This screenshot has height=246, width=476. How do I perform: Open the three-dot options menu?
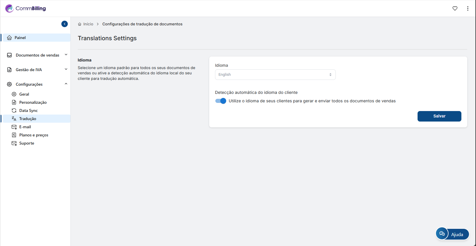468,8
